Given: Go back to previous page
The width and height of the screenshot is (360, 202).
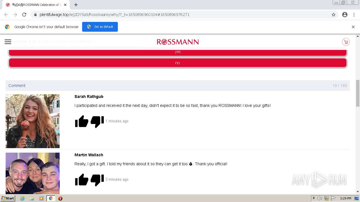Looking at the screenshot, I should 6,15.
